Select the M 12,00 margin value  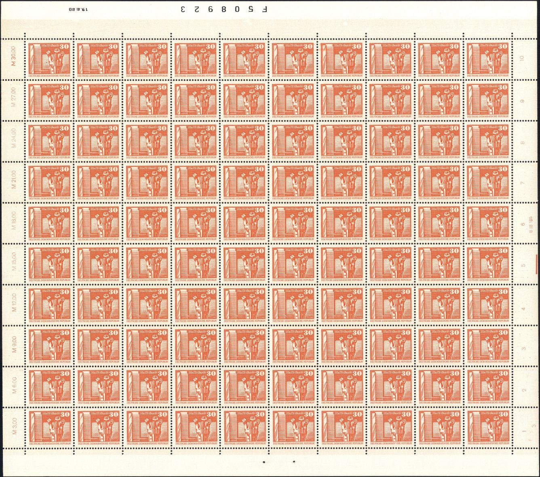click(x=14, y=302)
